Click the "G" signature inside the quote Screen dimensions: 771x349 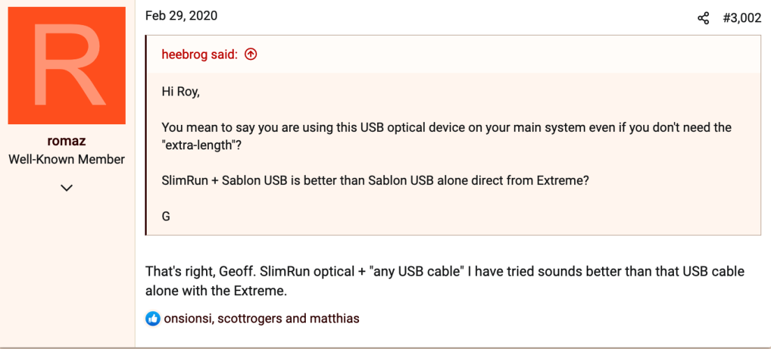[x=166, y=216]
